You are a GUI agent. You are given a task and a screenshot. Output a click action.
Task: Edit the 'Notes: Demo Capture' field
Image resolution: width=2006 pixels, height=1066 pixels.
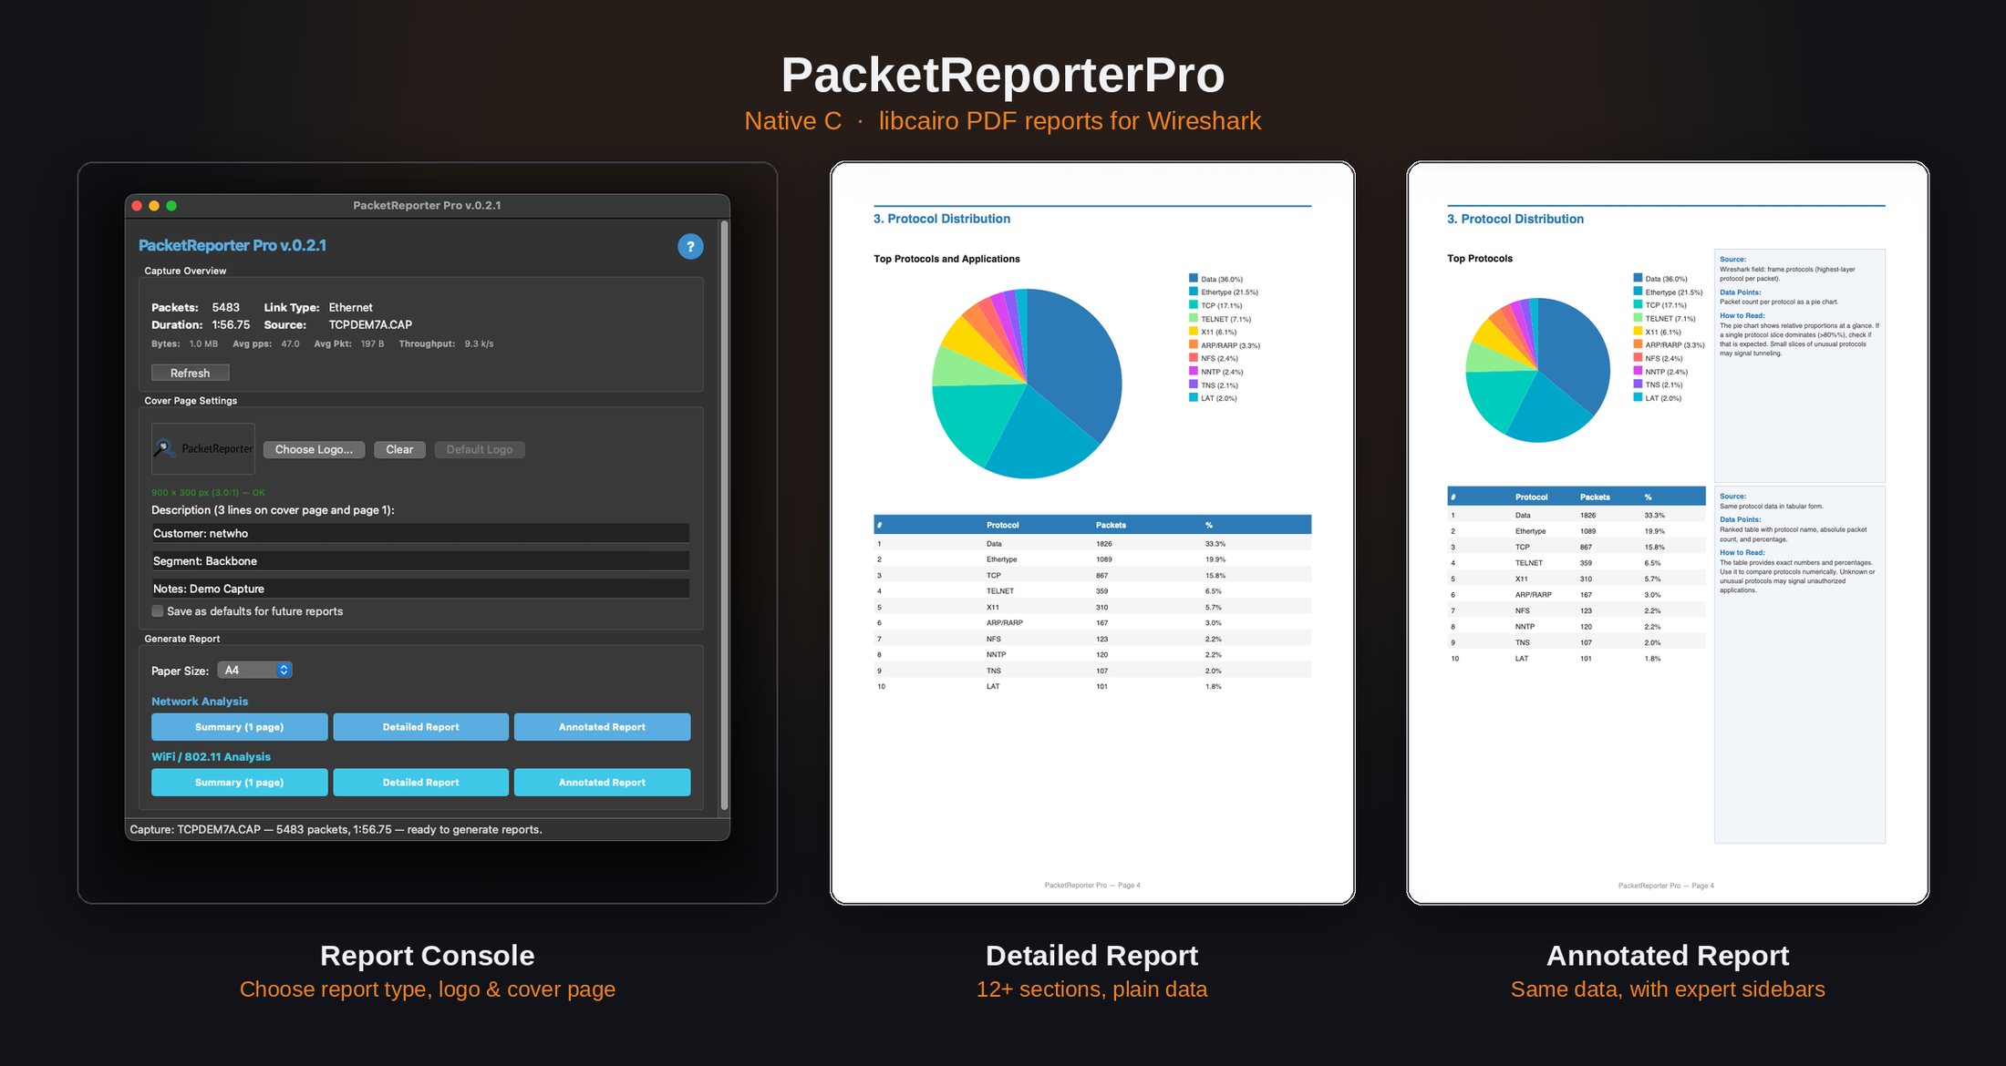pyautogui.click(x=420, y=589)
